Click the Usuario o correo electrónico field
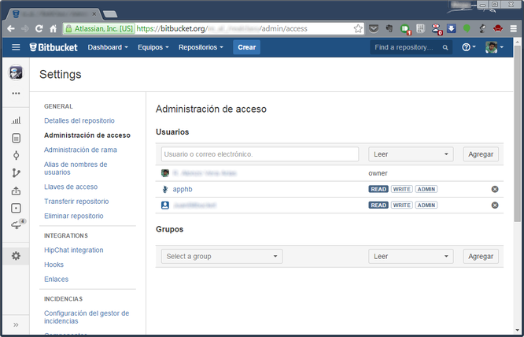Screen dimensions: 524x337 [260, 154]
